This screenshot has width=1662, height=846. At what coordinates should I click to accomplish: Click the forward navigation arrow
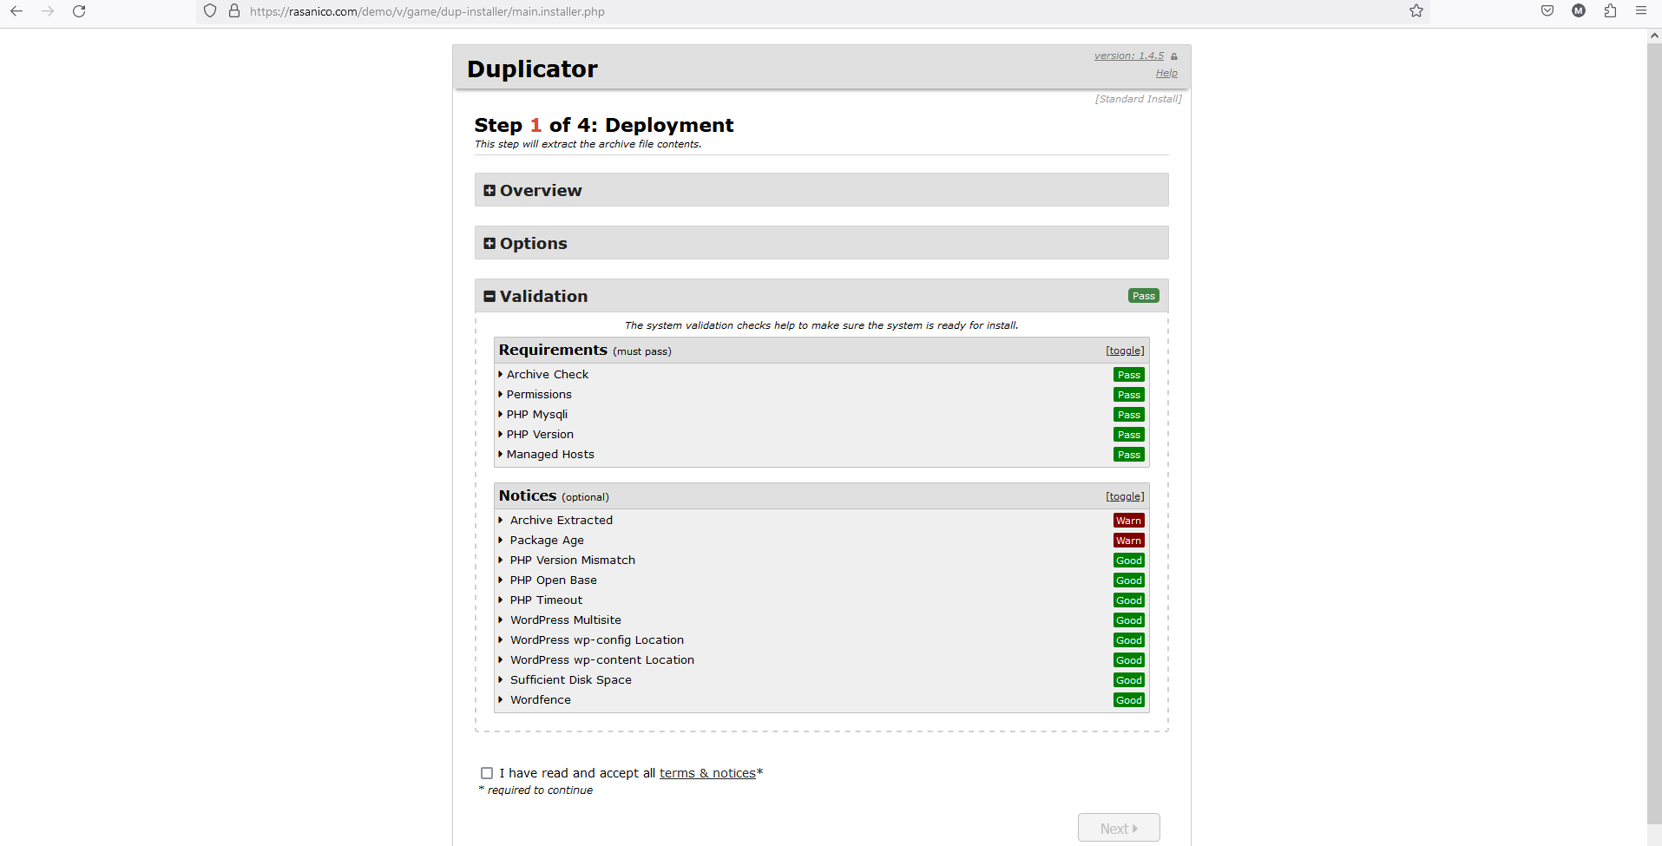click(48, 11)
